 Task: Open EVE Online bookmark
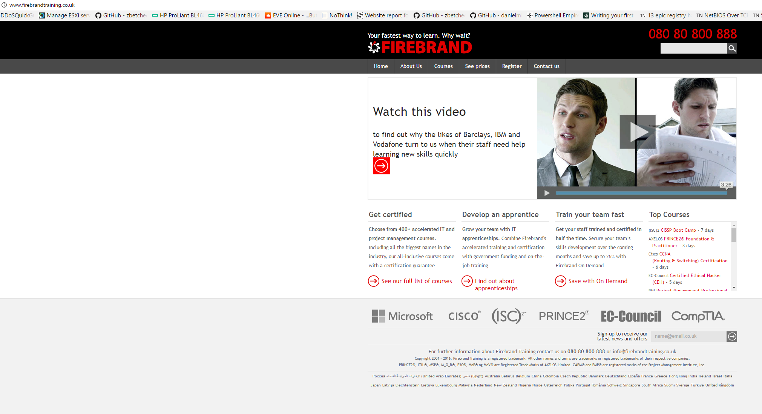pyautogui.click(x=290, y=15)
